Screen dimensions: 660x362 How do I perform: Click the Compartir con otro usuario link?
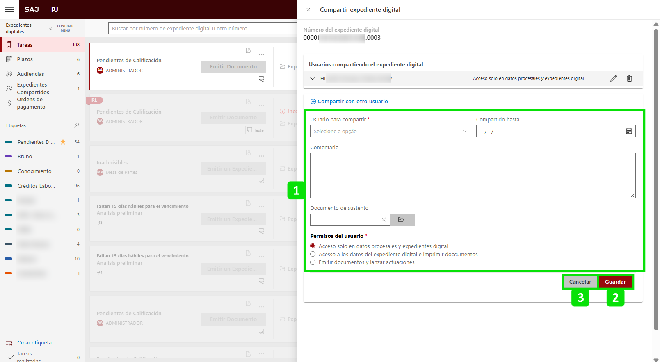[x=349, y=102]
